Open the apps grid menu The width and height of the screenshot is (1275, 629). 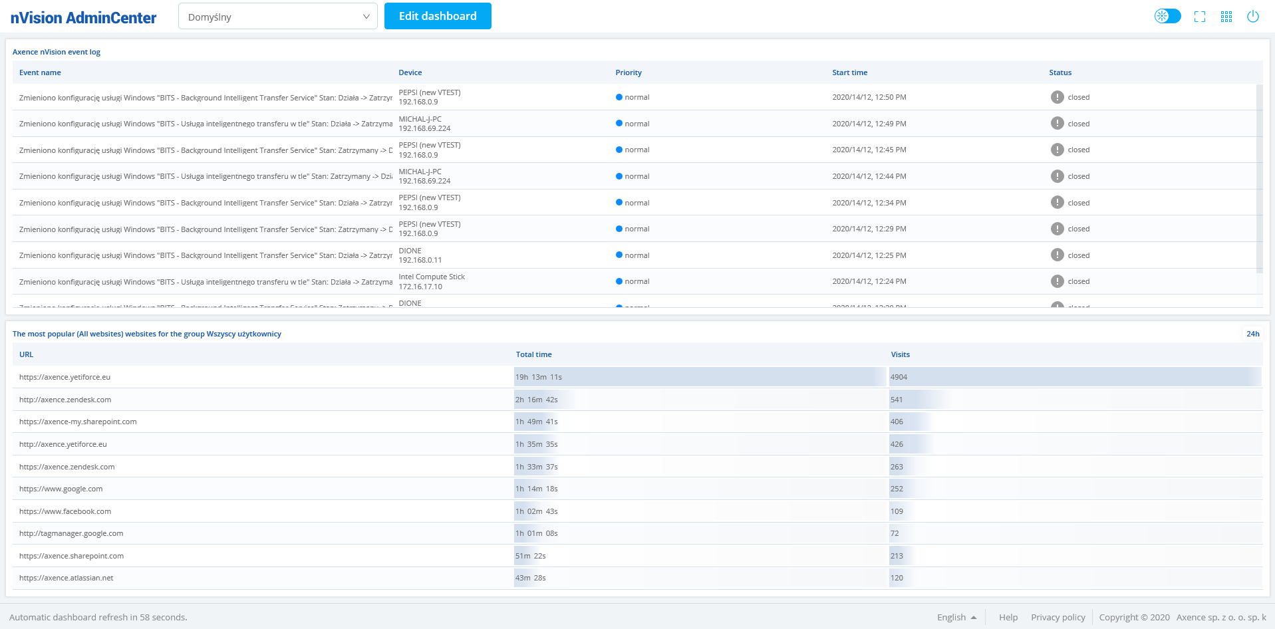coord(1226,17)
